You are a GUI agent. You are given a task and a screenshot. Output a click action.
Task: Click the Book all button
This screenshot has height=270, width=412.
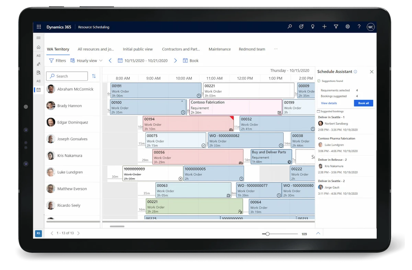click(363, 103)
